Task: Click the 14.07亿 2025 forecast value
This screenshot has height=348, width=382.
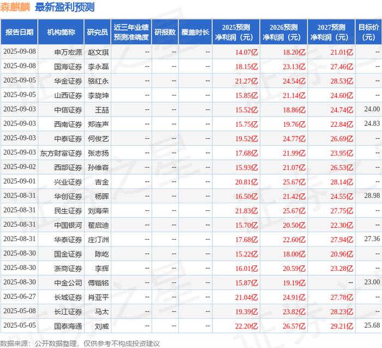Action: point(246,52)
